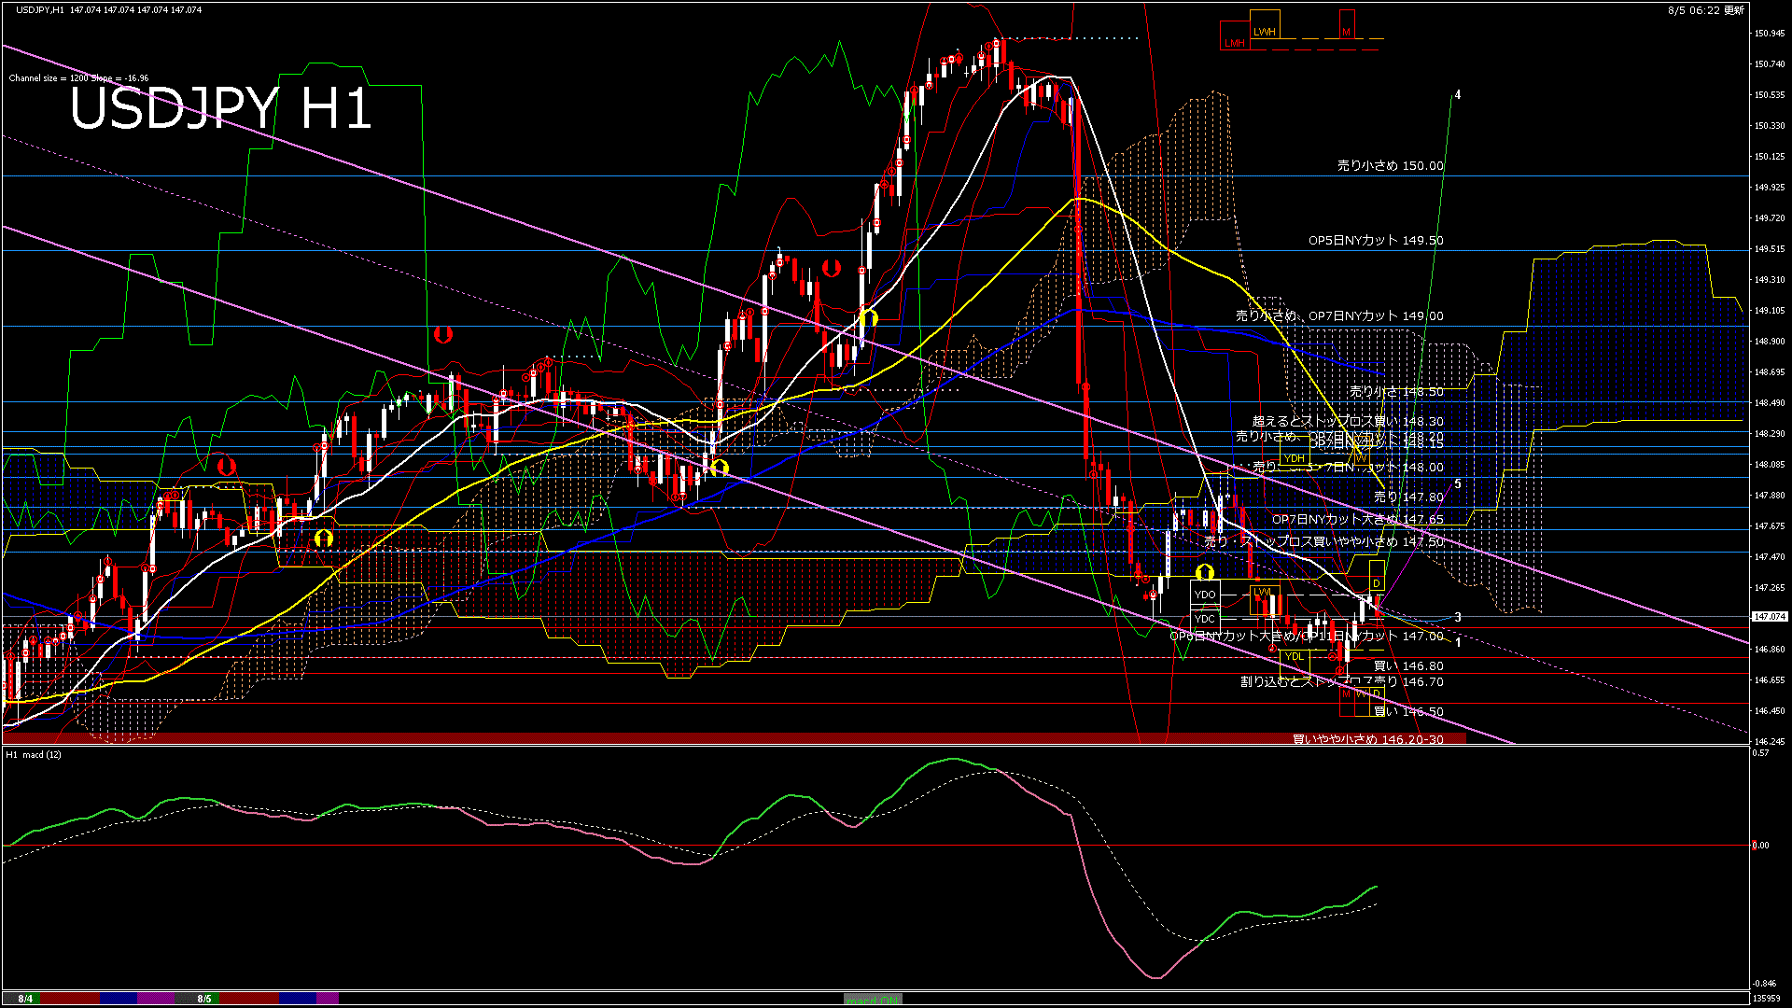This screenshot has height=1008, width=1792.
Task: Click the '8/5 06:22 更新' timestamp
Action: (x=1706, y=10)
